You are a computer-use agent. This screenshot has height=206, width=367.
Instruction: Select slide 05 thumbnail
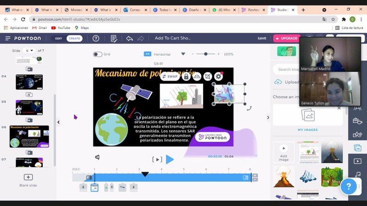click(29, 107)
